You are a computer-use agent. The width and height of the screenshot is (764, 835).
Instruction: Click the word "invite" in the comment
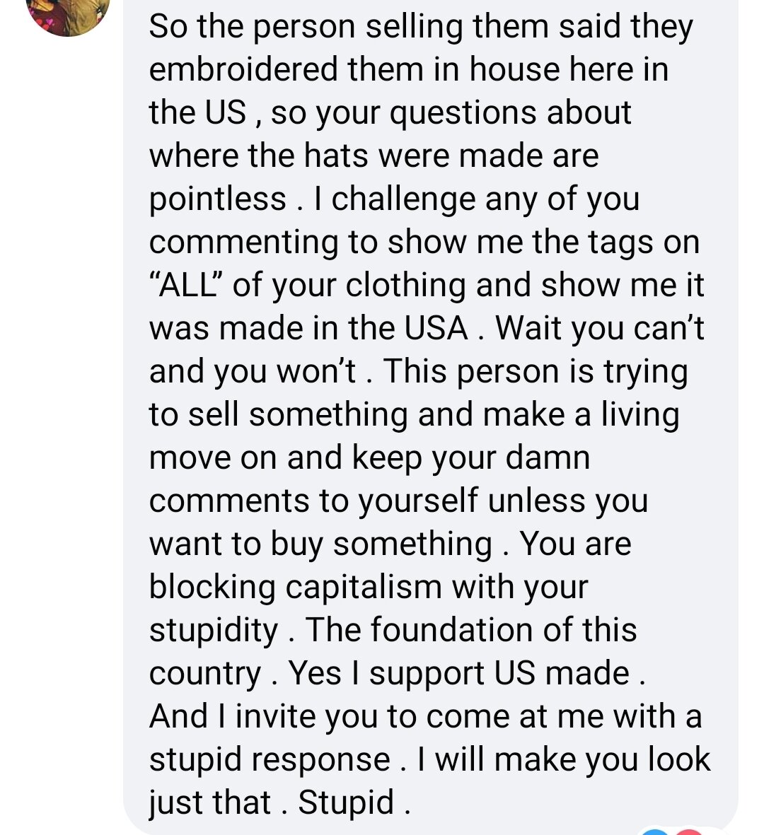point(277,716)
